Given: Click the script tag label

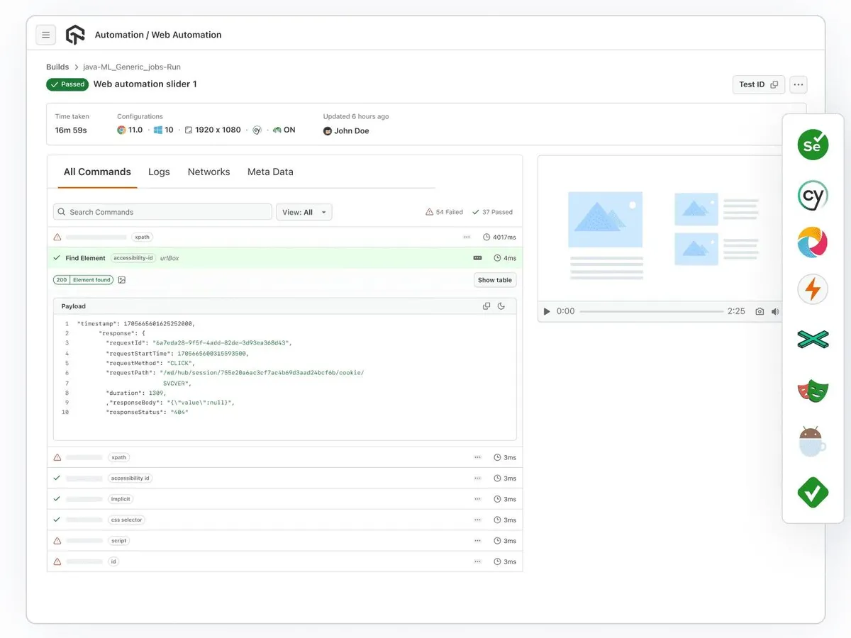Looking at the screenshot, I should (119, 541).
